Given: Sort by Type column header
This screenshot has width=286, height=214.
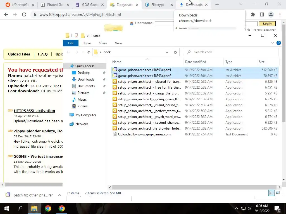Looking at the screenshot, I should click(x=240, y=62).
